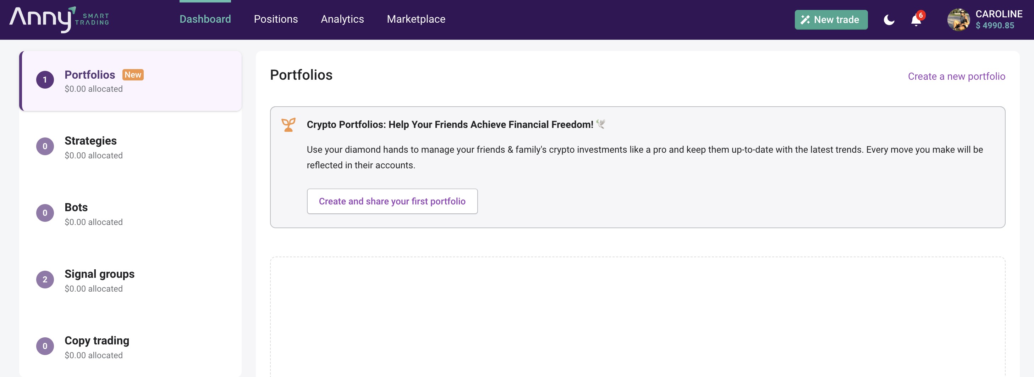Switch to the Analytics tab
The height and width of the screenshot is (377, 1034).
[x=342, y=19]
